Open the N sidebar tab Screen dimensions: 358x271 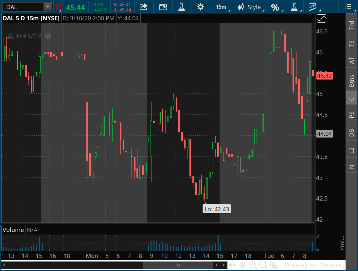click(351, 167)
